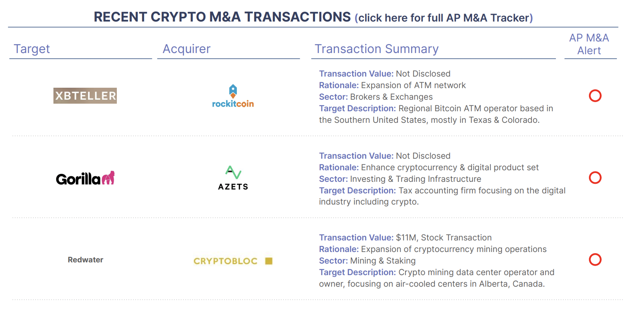Click the XBTELLER Transaction Value label

356,74
